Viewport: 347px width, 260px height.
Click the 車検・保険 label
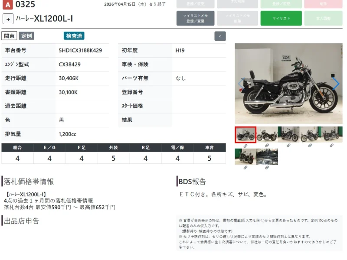(x=135, y=64)
